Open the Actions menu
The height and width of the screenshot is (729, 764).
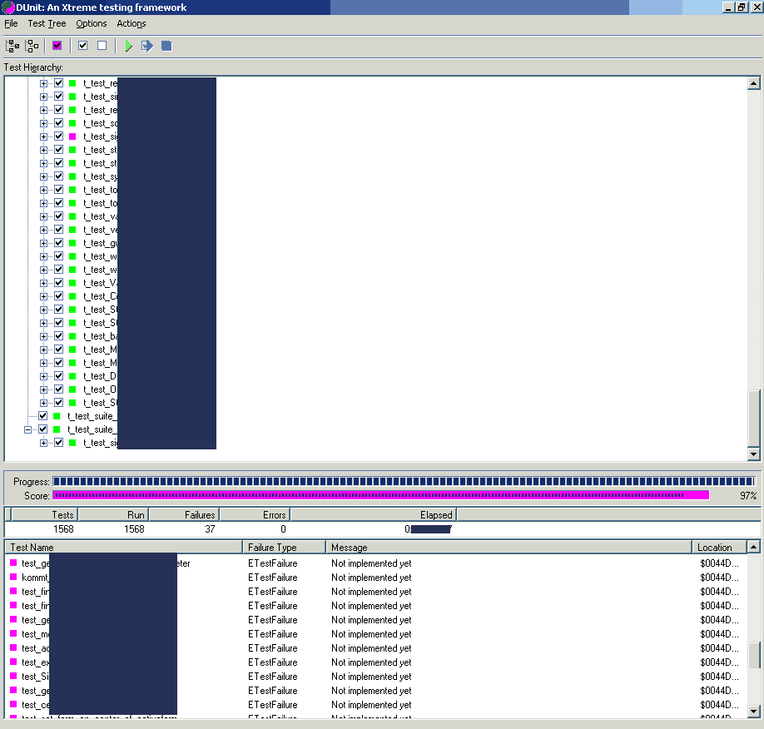[x=131, y=23]
